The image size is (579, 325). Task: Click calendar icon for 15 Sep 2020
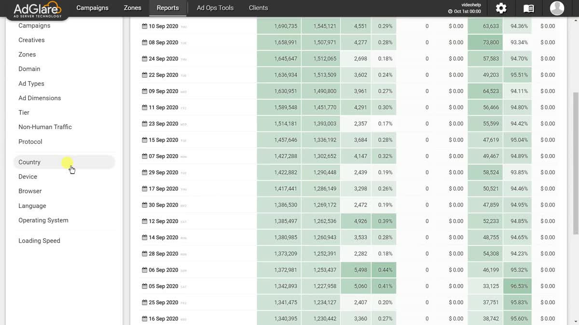click(145, 140)
